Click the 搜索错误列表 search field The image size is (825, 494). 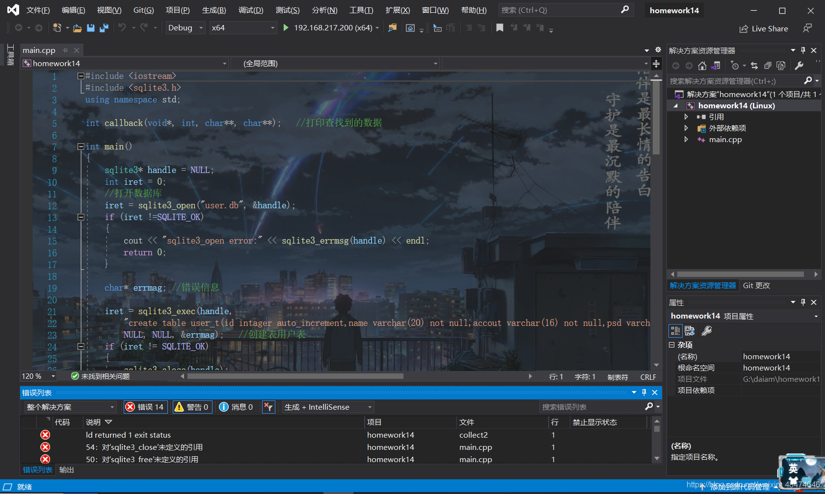tap(593, 407)
